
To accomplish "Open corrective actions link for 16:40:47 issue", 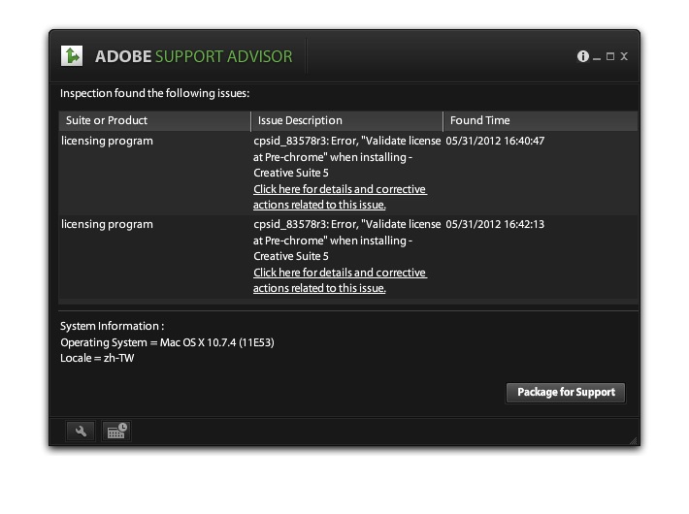I will [x=340, y=197].
